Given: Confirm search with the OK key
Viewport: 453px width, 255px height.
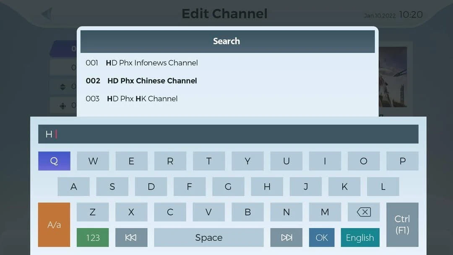Looking at the screenshot, I should (322, 237).
